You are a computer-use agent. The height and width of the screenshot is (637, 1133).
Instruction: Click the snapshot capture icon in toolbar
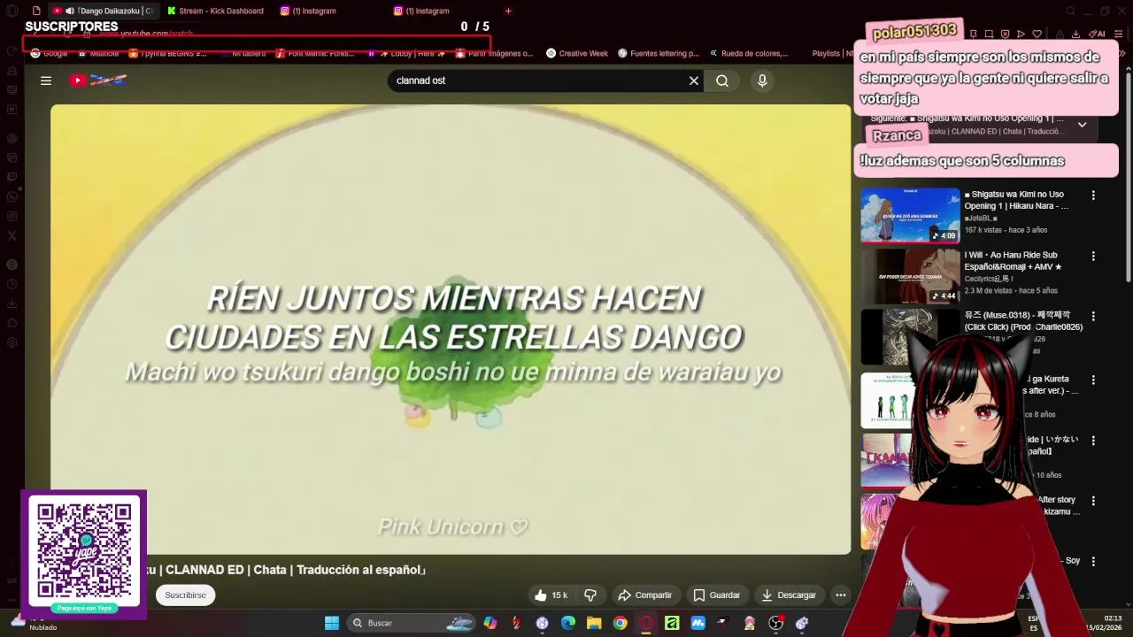click(989, 34)
